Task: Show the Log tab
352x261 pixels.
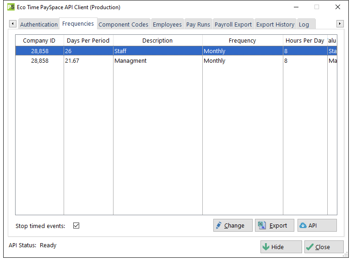Action: [x=306, y=24]
